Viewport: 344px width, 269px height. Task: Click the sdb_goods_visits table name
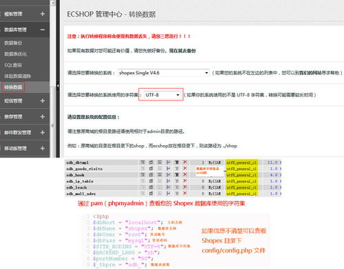pyautogui.click(x=85, y=169)
